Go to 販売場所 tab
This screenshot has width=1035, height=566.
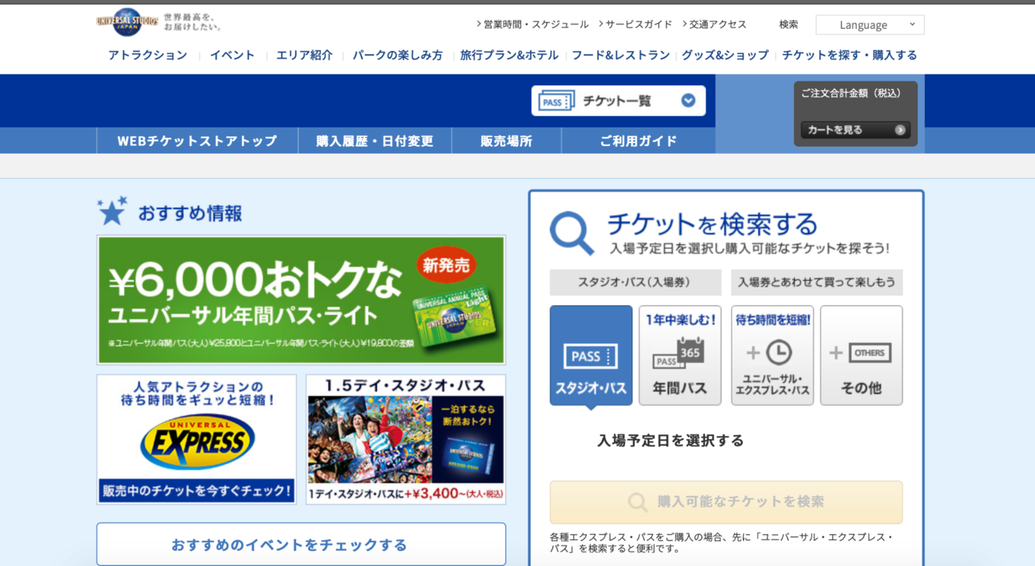506,141
